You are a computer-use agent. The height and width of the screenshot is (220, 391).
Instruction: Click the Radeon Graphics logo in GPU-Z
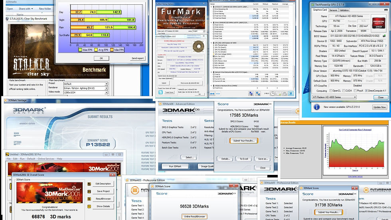[379, 23]
